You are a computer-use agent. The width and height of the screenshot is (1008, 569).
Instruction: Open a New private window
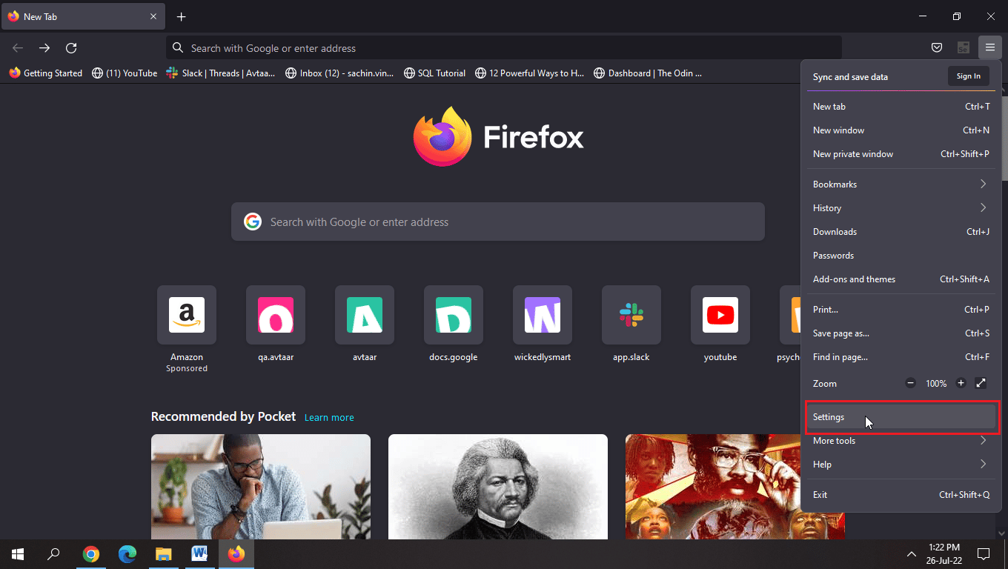(x=901, y=153)
